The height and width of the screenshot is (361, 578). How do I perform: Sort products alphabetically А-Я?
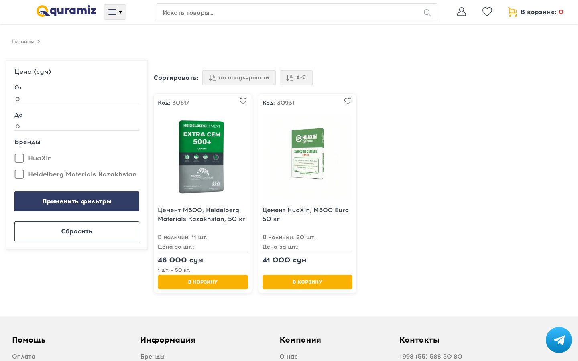296,78
